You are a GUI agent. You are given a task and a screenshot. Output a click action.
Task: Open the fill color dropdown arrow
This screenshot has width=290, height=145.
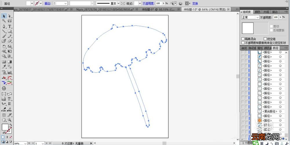coord(32,3)
